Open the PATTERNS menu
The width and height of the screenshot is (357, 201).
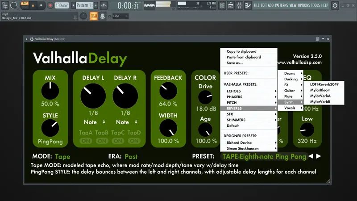coord(282,5)
